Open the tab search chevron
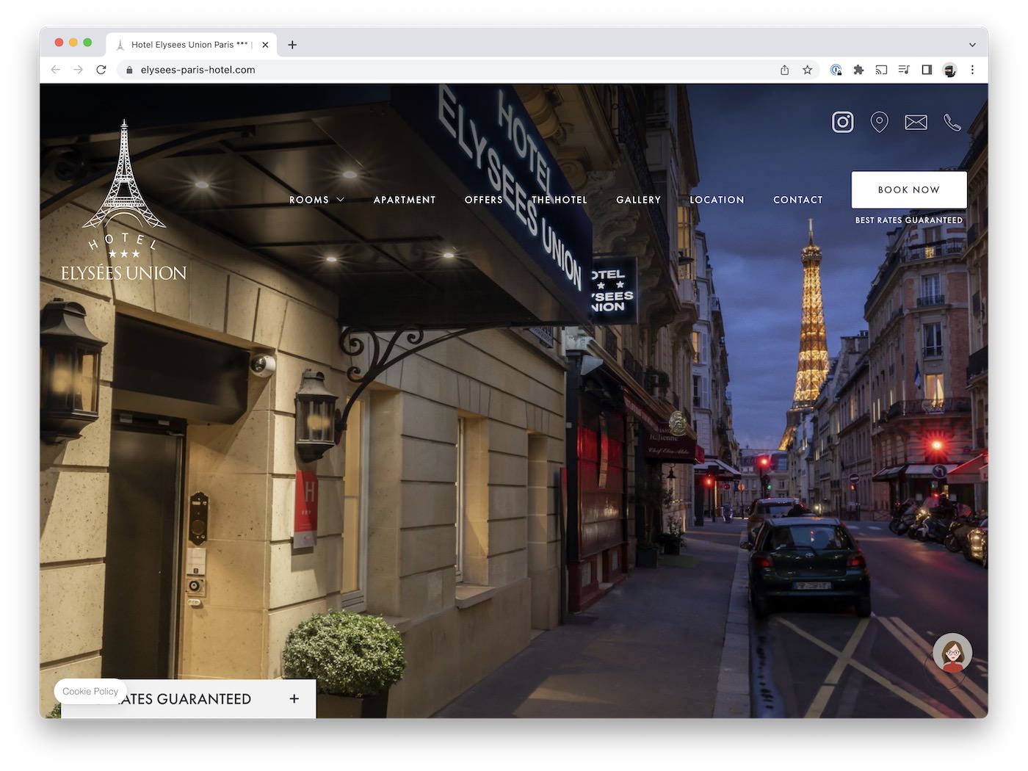Image resolution: width=1028 pixels, height=771 pixels. 972,45
